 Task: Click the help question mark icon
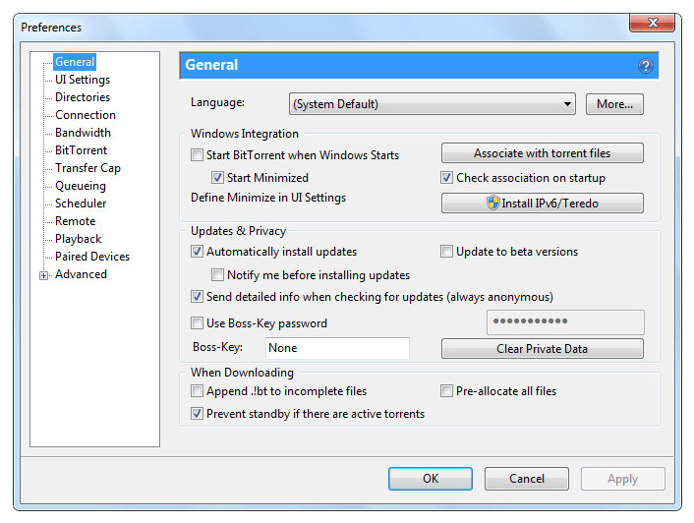(646, 66)
